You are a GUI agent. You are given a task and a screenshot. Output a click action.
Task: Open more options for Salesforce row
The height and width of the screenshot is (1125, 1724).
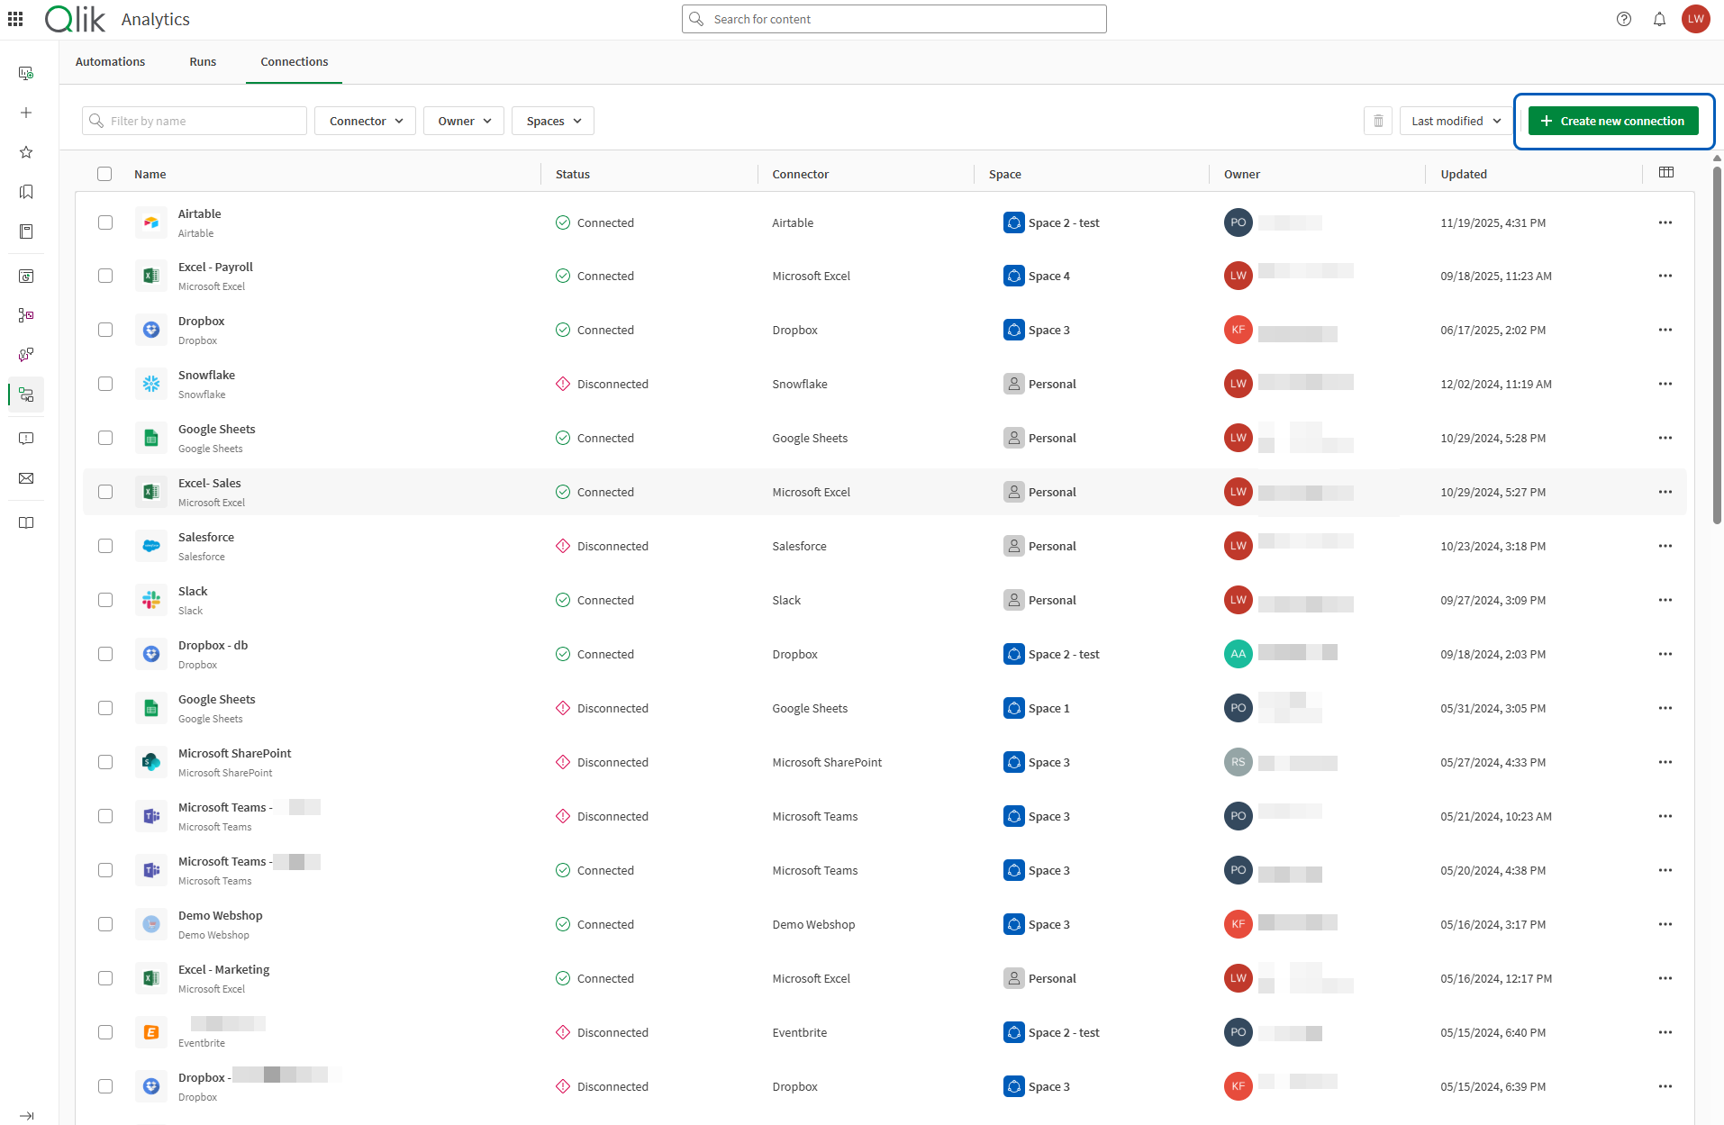coord(1665,546)
